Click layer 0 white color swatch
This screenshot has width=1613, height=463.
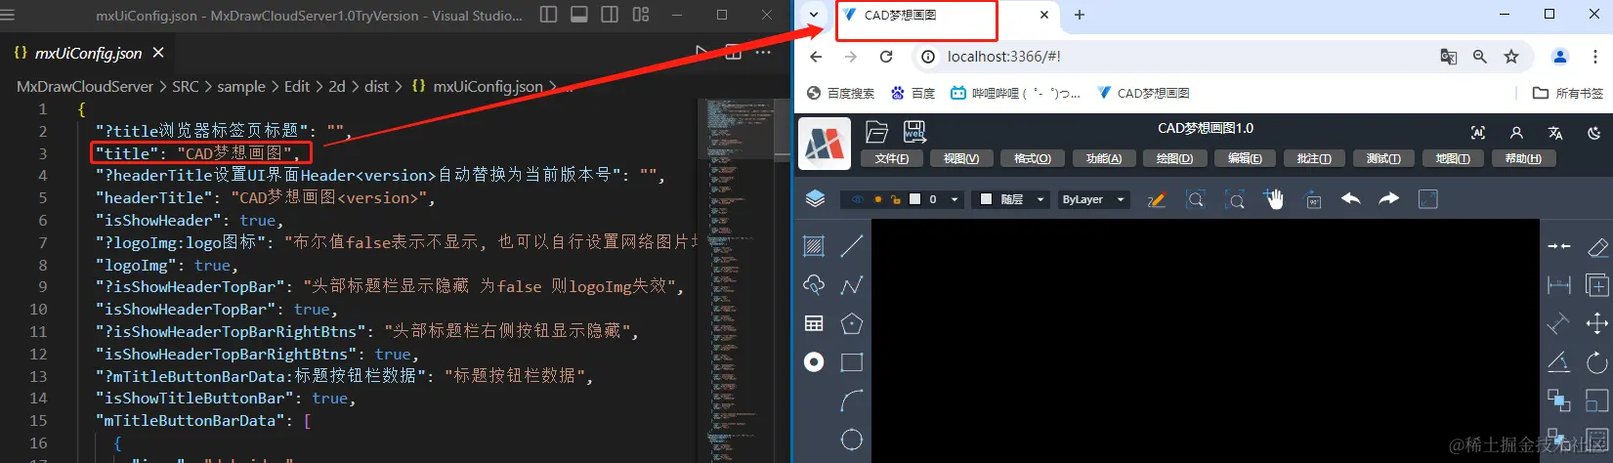click(914, 199)
